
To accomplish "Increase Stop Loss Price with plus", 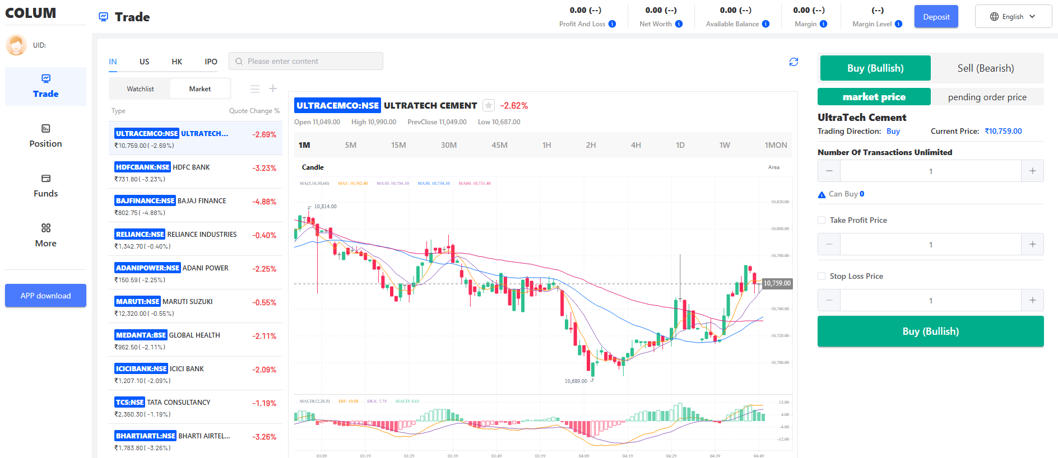I will (1032, 300).
